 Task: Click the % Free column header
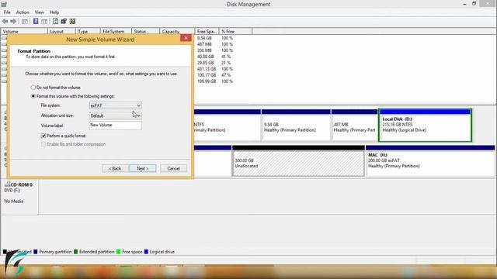[235, 32]
